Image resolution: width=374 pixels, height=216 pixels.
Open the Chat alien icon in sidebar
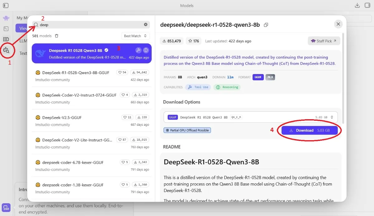pos(6,18)
